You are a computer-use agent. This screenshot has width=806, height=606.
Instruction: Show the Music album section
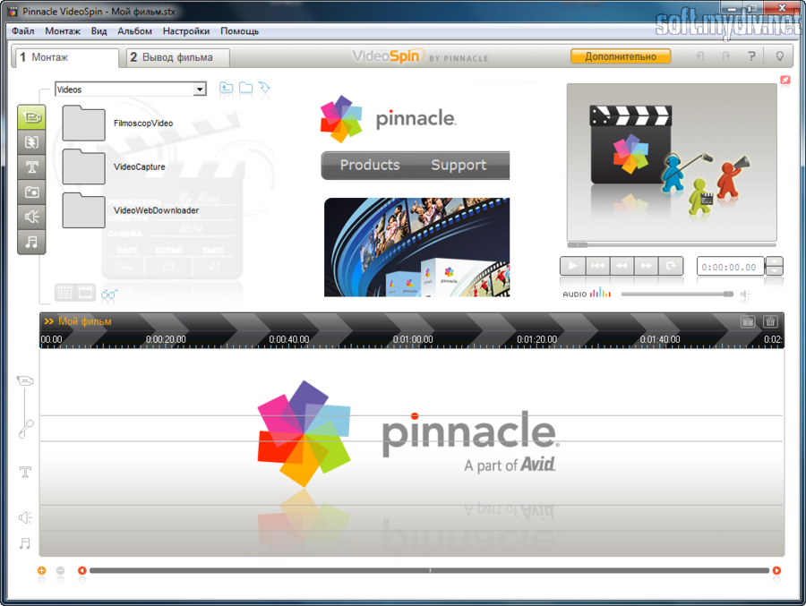(x=31, y=242)
